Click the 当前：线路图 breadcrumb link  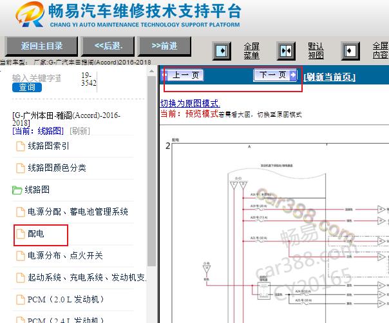(38, 131)
